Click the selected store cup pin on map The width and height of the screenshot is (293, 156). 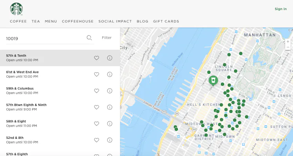pos(213,80)
